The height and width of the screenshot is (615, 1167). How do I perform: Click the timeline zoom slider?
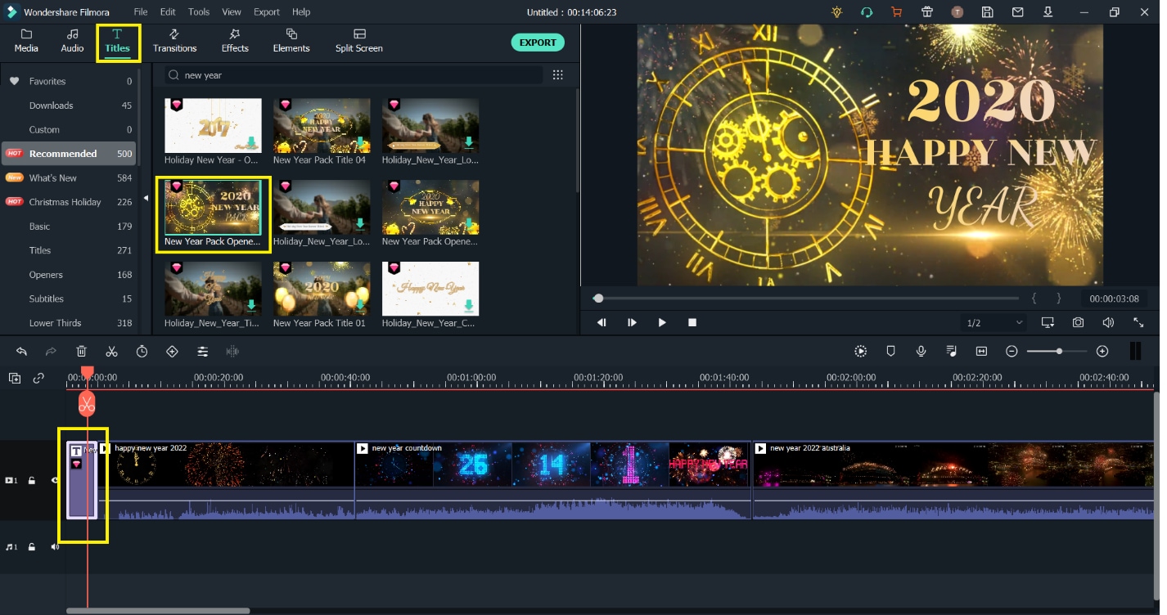click(x=1057, y=352)
